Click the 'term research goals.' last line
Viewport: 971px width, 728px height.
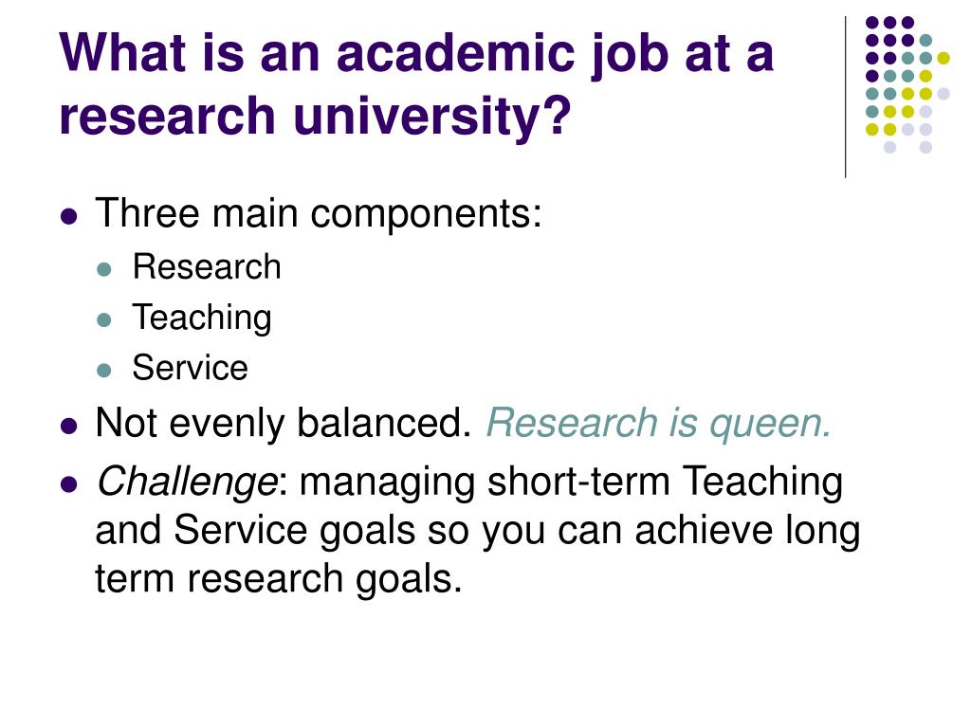(279, 578)
